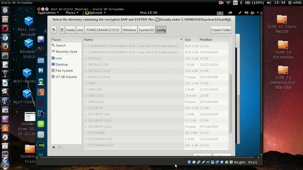Toggle the type-a-file-name pencil button
Image resolution: width=303 pixels, height=170 pixels.
[x=53, y=30]
